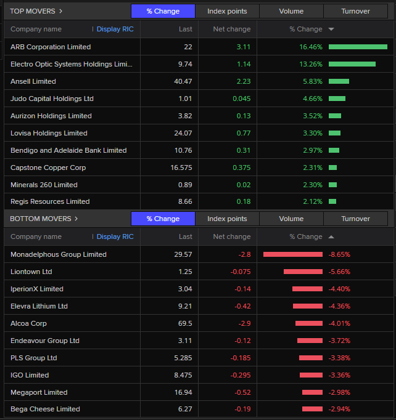This screenshot has width=396, height=420.
Task: Toggle ascending sort arrow on Bottom Movers % Change
Action: click(331, 236)
